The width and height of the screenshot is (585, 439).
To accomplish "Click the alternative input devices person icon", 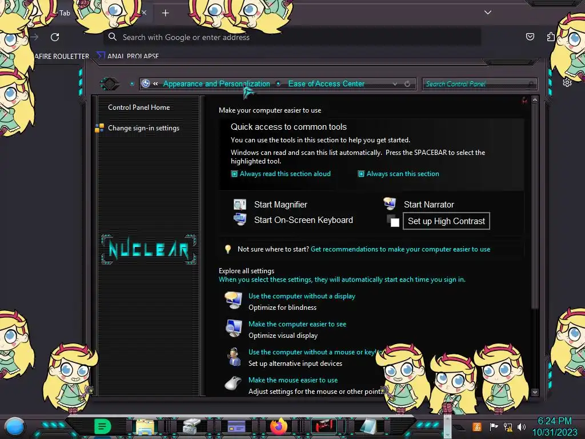I will [234, 357].
